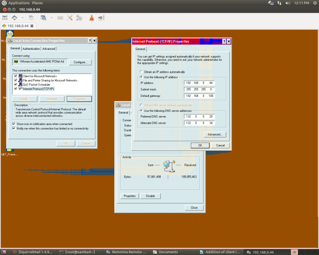Toggle the scaled mode magnifier icon
319x255 pixels.
43,18
